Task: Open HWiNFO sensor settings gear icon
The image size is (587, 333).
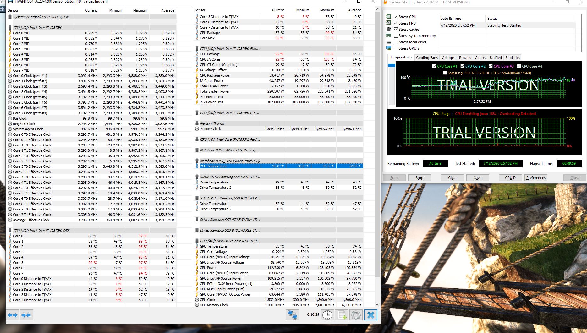Action: pyautogui.click(x=356, y=315)
